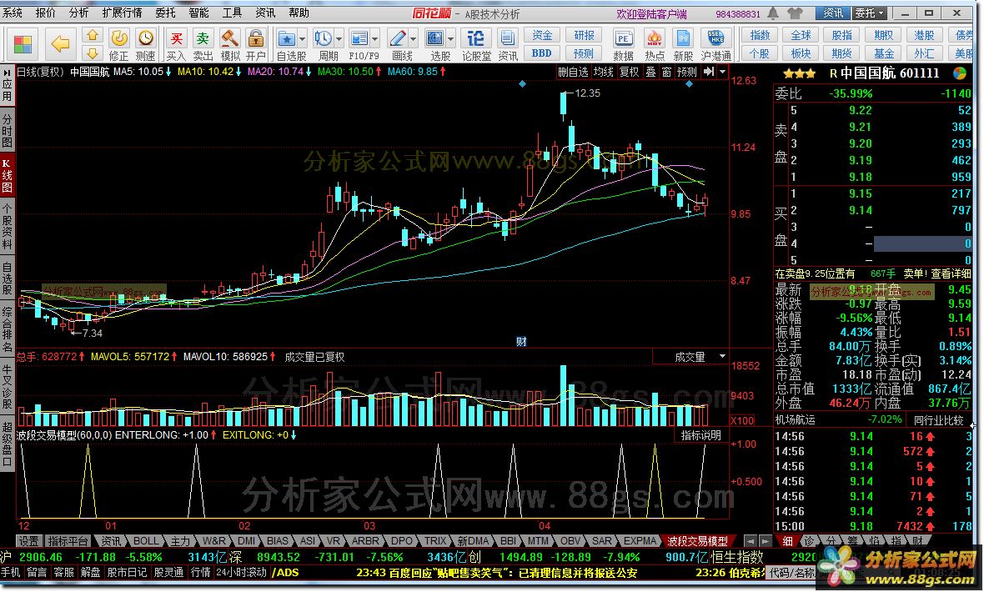
Task: Click the 港股 market button
Action: tap(925, 35)
